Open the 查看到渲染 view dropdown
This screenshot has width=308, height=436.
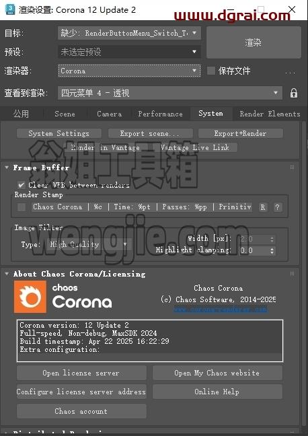click(x=170, y=93)
